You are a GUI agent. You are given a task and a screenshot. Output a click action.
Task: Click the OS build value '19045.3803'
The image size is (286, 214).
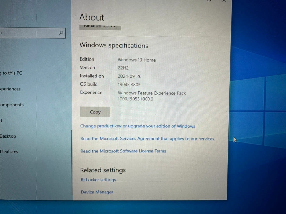[x=129, y=85]
